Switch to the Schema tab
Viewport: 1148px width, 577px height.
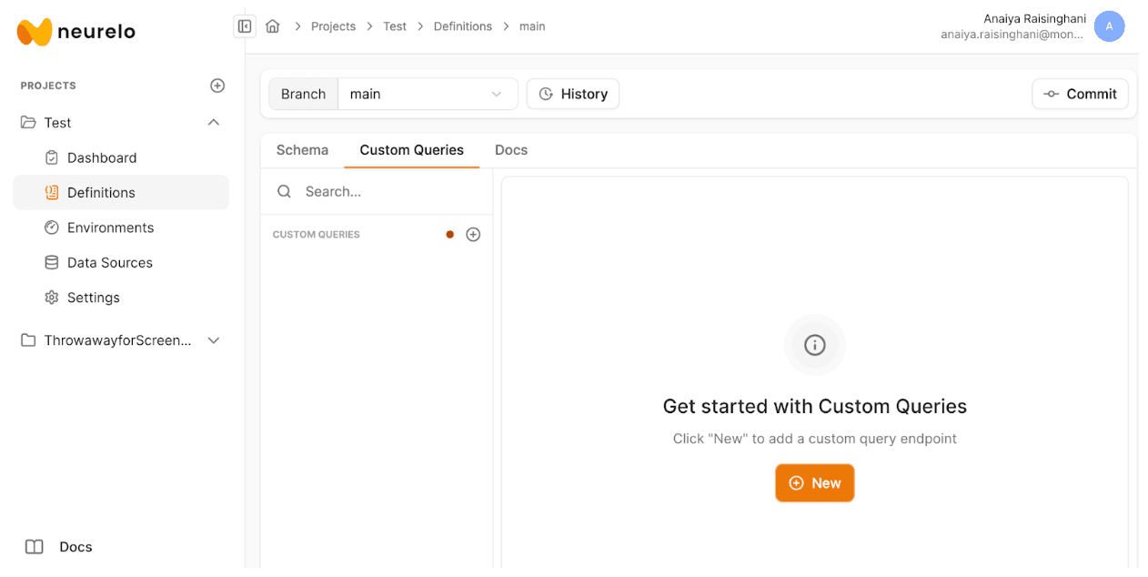(302, 150)
